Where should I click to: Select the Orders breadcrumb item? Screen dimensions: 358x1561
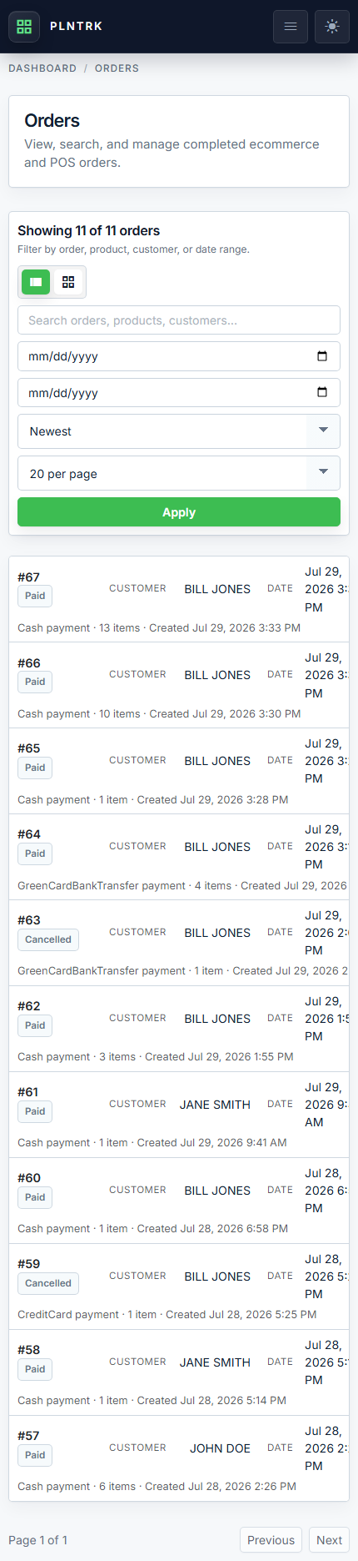(x=117, y=68)
